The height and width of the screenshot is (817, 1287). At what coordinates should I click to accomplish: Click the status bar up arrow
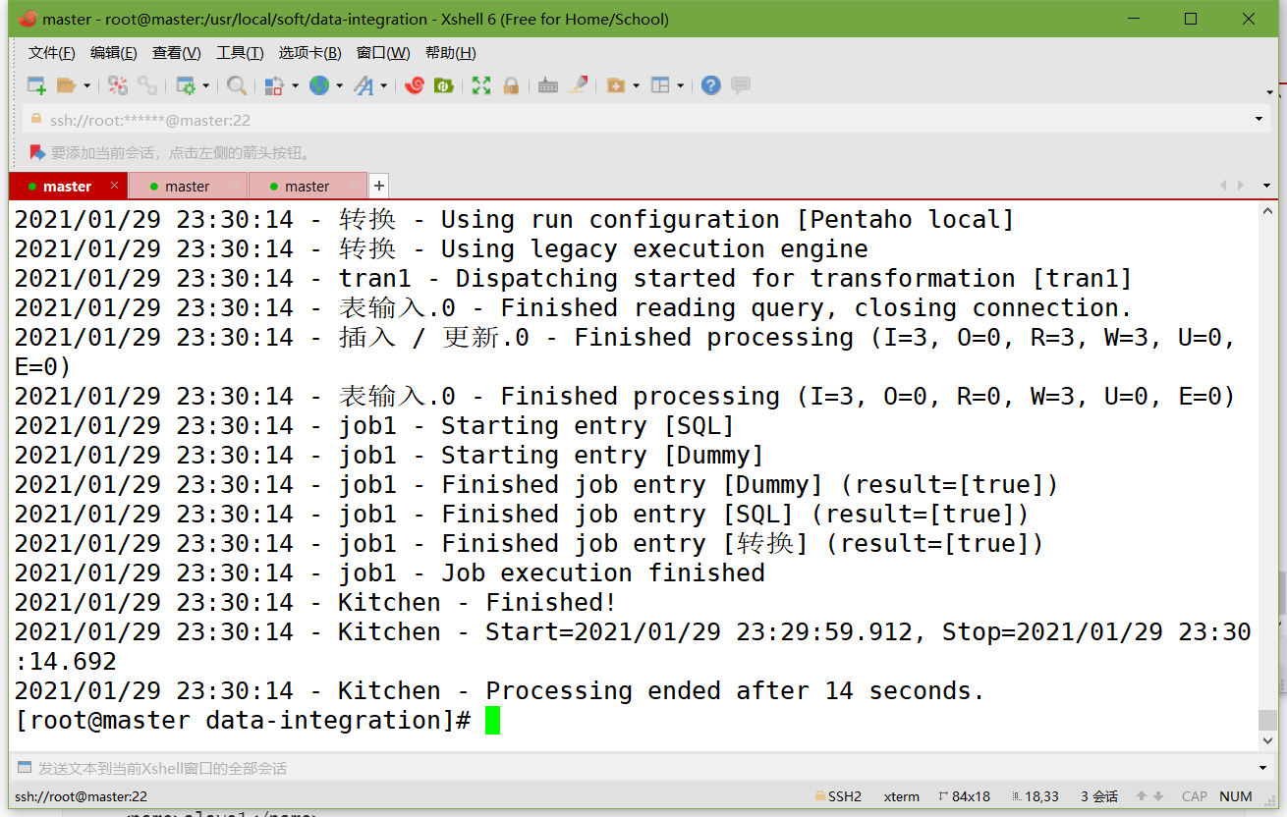pos(1142,796)
